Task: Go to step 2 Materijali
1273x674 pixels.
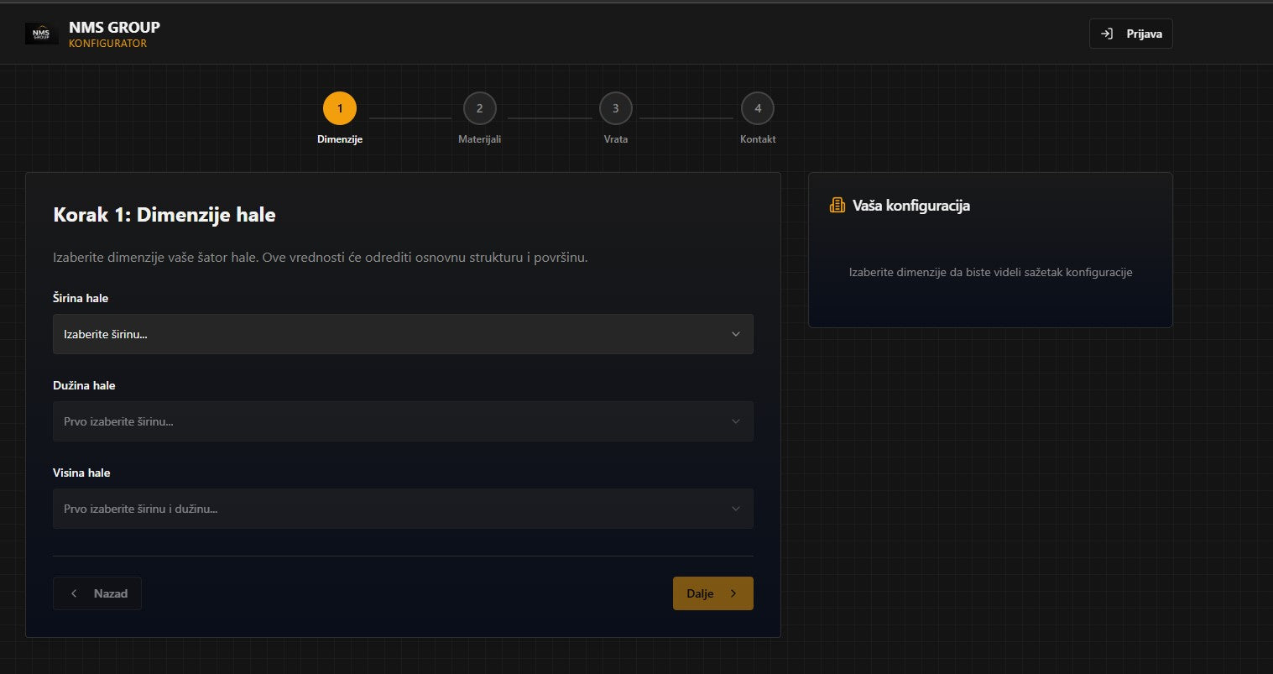Action: point(479,108)
